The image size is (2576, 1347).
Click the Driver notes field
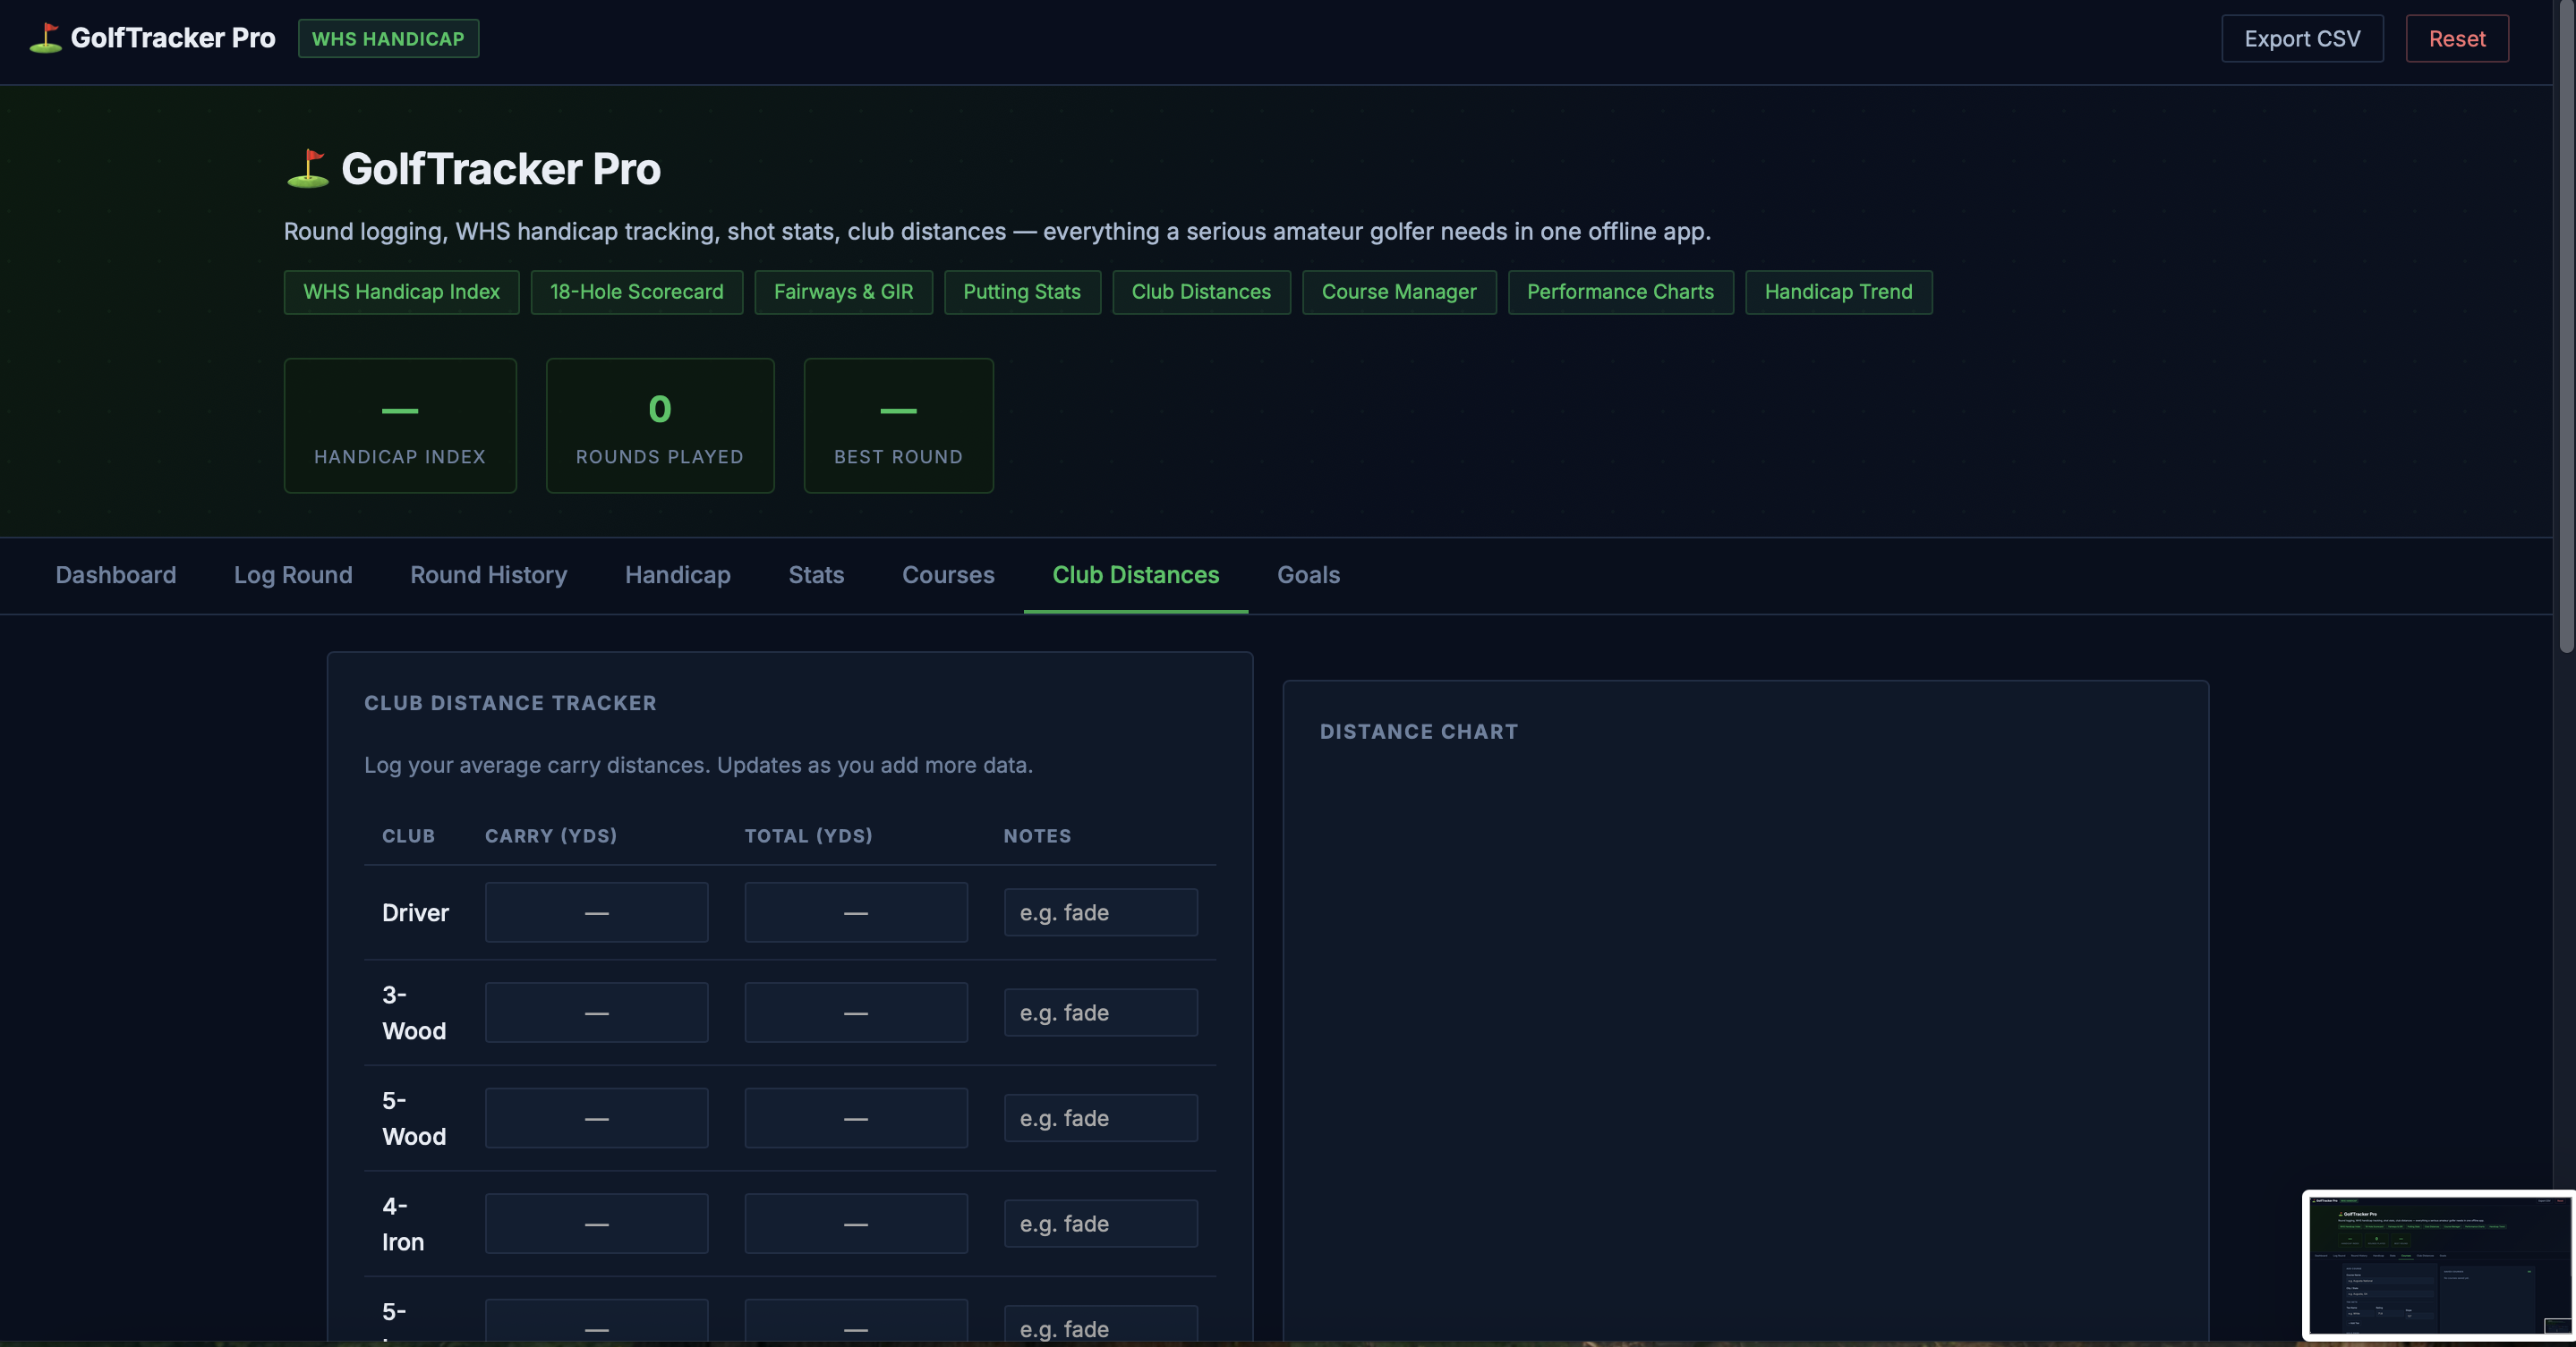coord(1100,912)
